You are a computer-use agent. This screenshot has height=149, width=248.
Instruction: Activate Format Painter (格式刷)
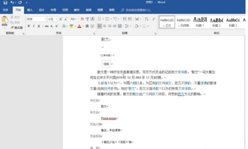click(x=16, y=28)
